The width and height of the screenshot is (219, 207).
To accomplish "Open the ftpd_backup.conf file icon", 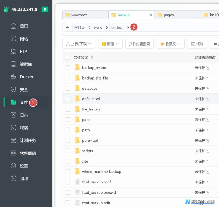I will click(x=77, y=182).
